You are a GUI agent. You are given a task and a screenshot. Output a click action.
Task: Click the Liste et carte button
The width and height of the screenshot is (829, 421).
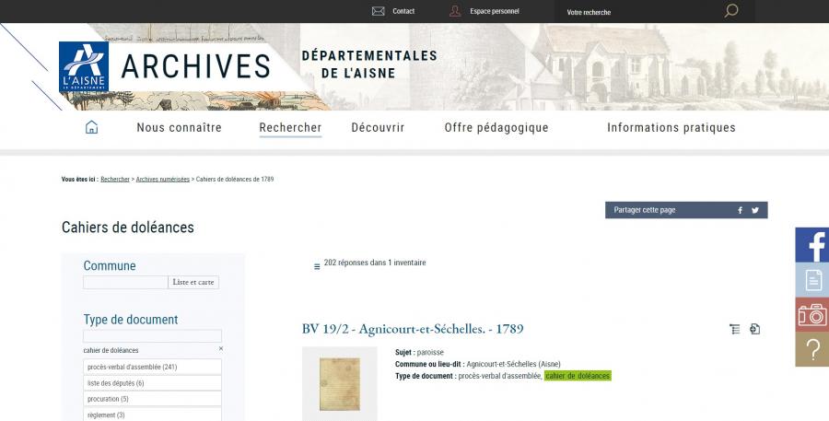tap(193, 283)
